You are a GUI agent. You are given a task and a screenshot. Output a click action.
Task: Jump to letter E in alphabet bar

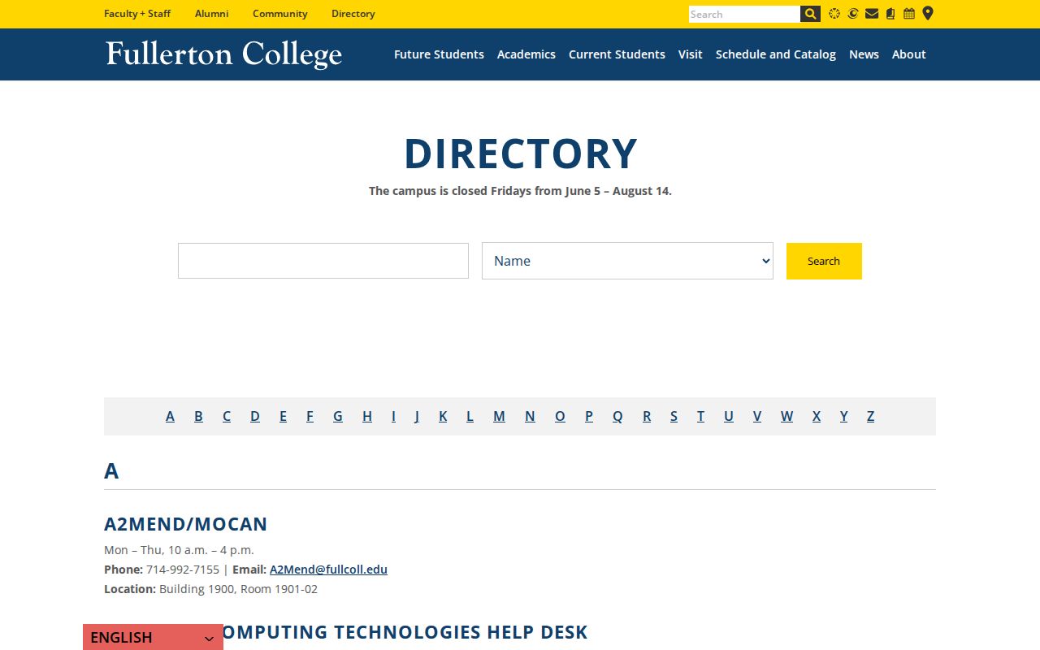(x=283, y=416)
